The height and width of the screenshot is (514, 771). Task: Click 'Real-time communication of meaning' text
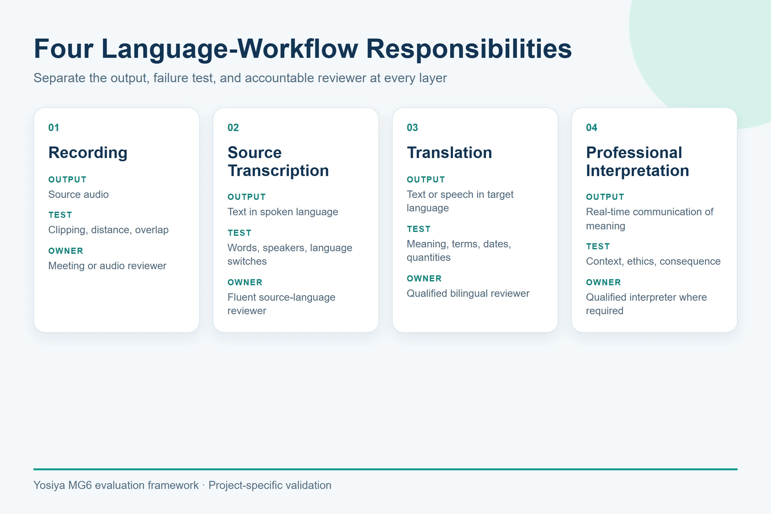[x=649, y=219]
